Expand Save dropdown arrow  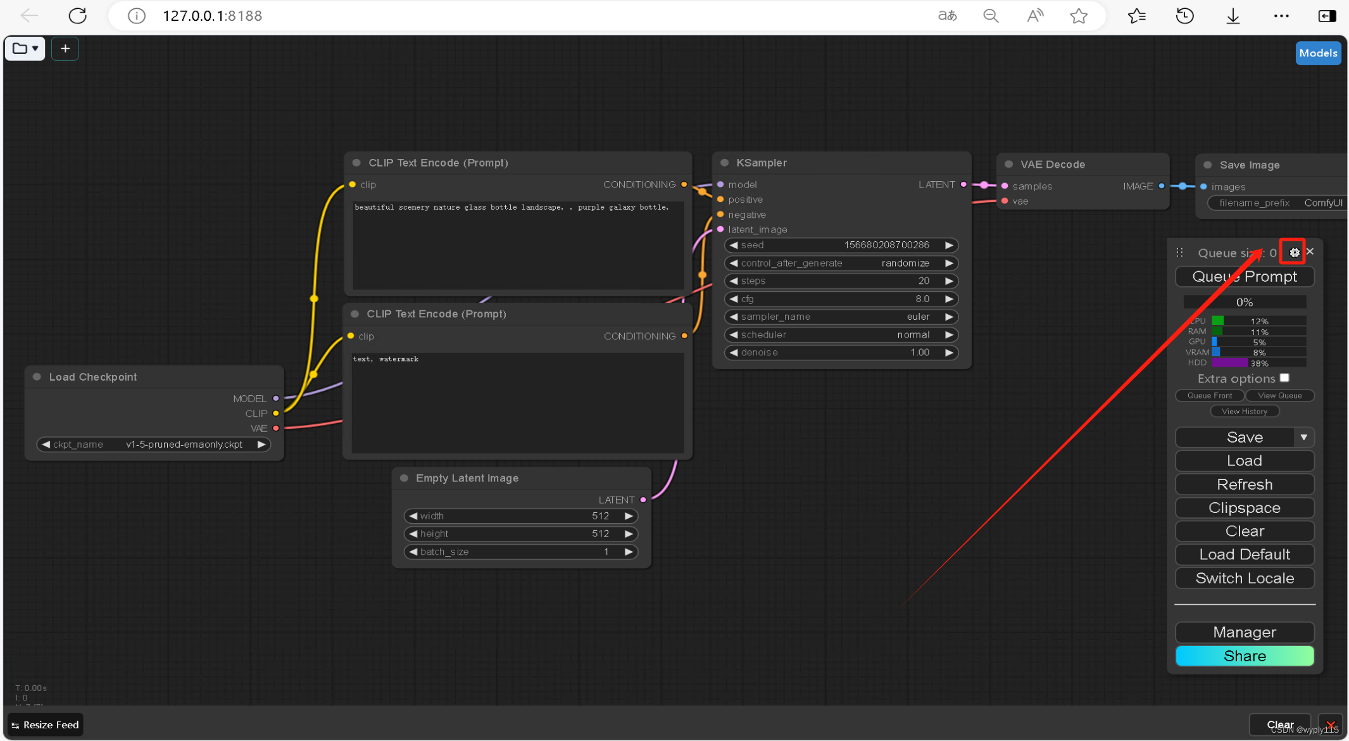1303,437
